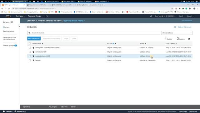200x113 pixels.
Task: Open Batch operations in the sidebar
Action: click(x=8, y=31)
